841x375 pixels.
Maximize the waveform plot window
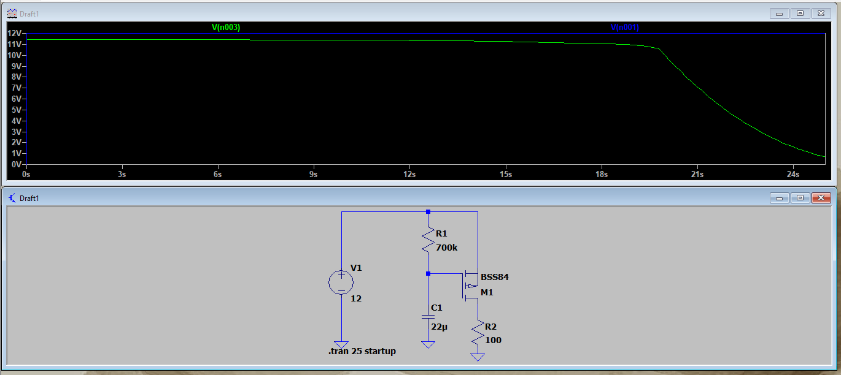pyautogui.click(x=800, y=13)
